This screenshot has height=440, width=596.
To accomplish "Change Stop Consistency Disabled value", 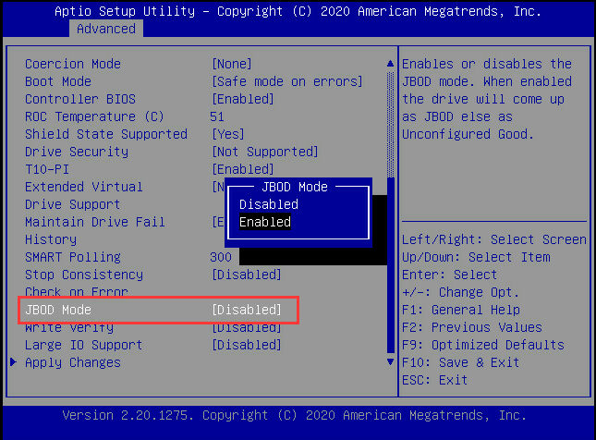I will click(x=247, y=275).
